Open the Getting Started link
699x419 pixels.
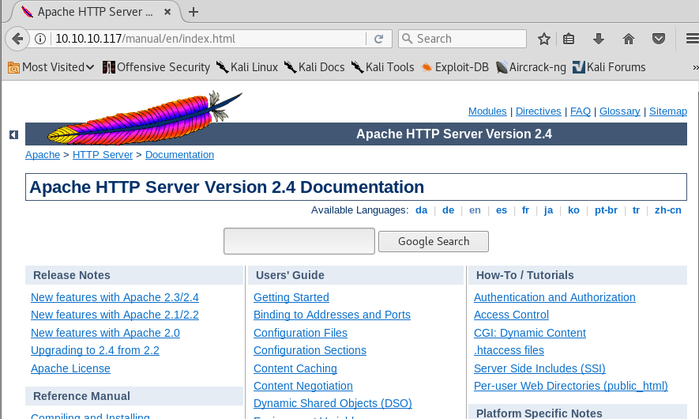coord(291,297)
